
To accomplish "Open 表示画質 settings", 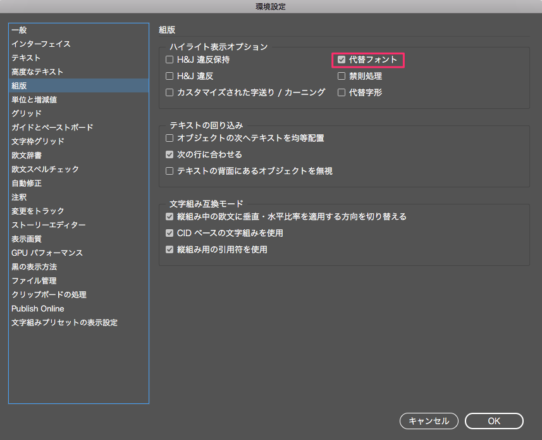I will click(x=79, y=239).
